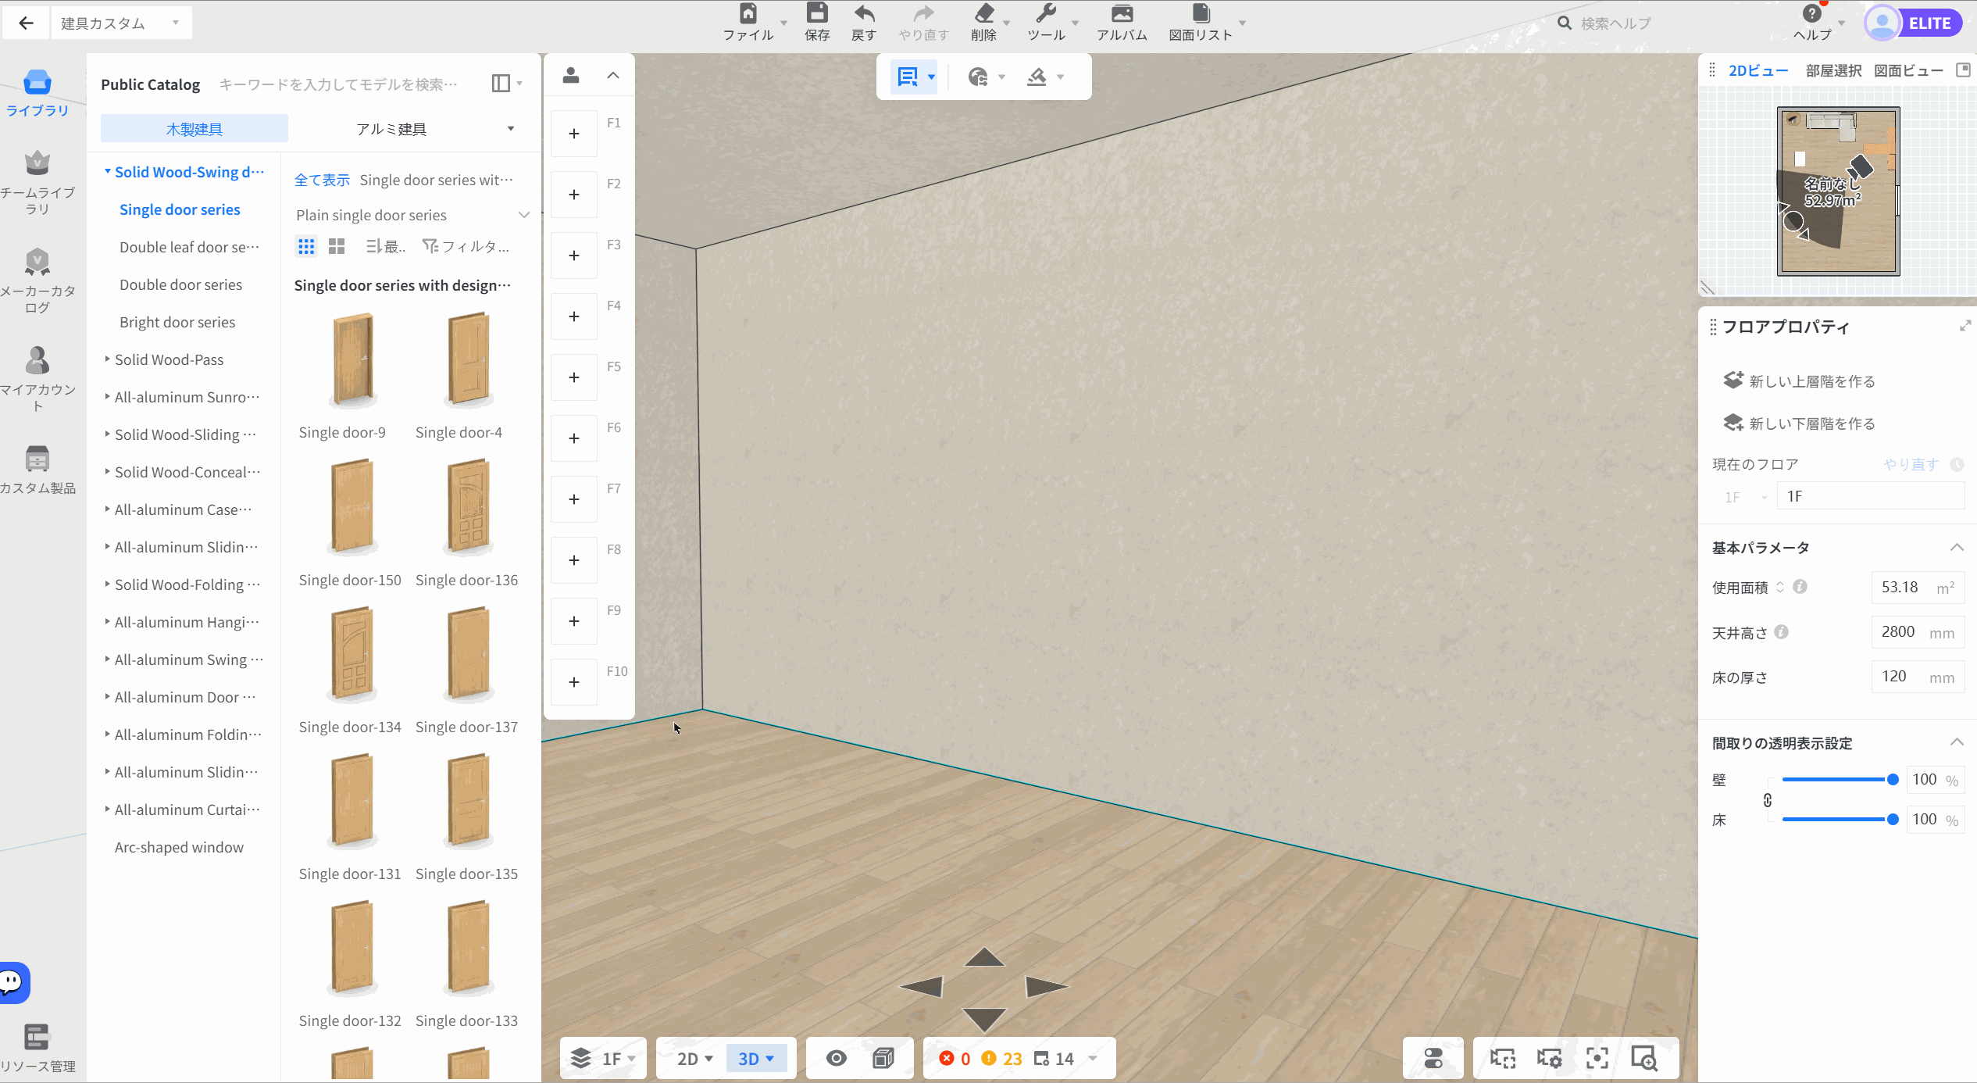Switch to 2D view mode
Image resolution: width=1977 pixels, height=1083 pixels.
click(694, 1059)
